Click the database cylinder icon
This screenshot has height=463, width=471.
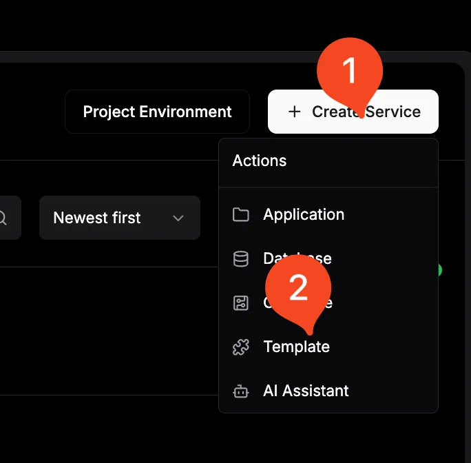click(x=241, y=259)
